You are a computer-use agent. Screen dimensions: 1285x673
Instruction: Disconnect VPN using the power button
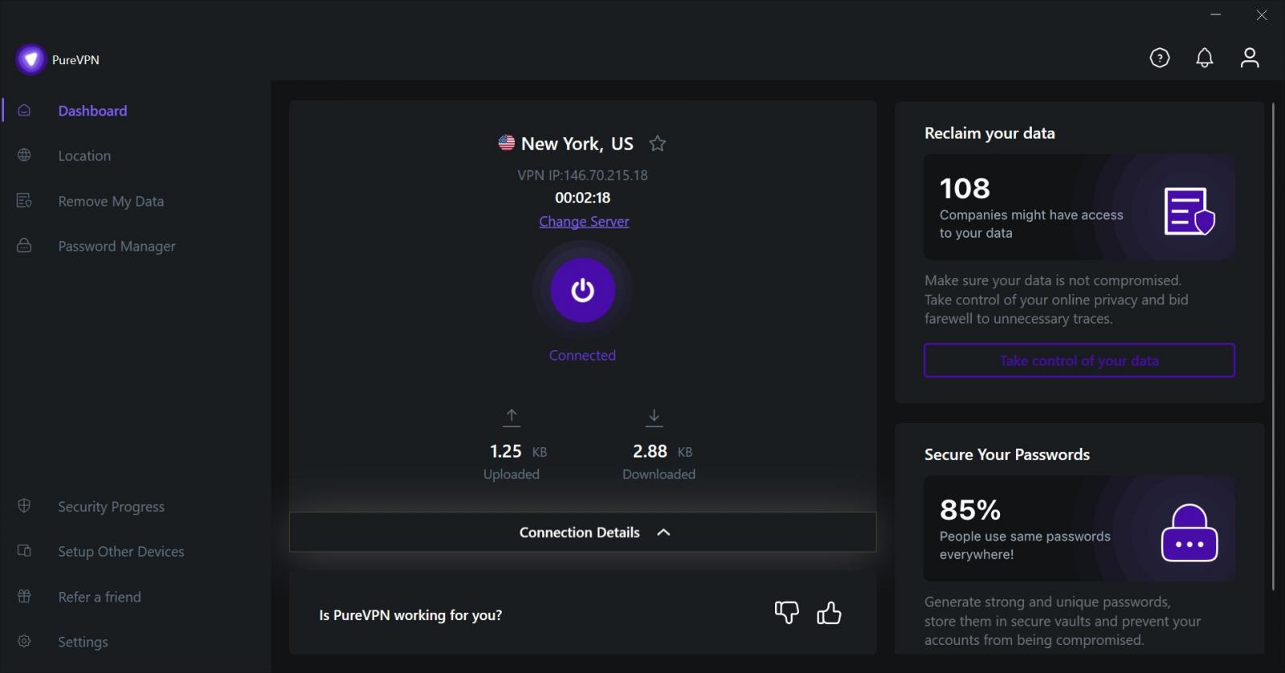583,290
